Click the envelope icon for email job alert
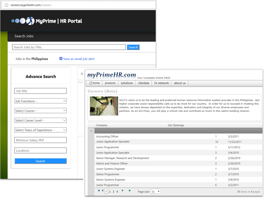The width and height of the screenshot is (265, 199). [x=61, y=59]
